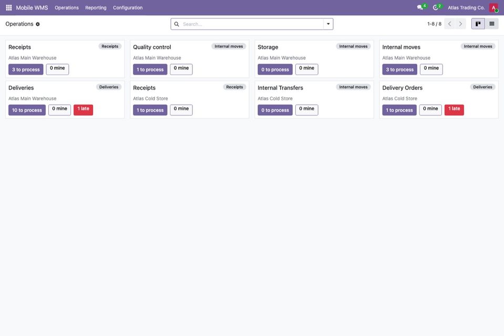
Task: Click 0 mine on Deliveries card
Action: click(59, 110)
